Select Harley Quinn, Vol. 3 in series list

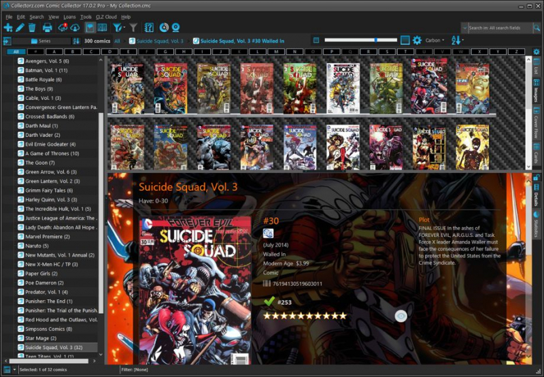click(52, 199)
